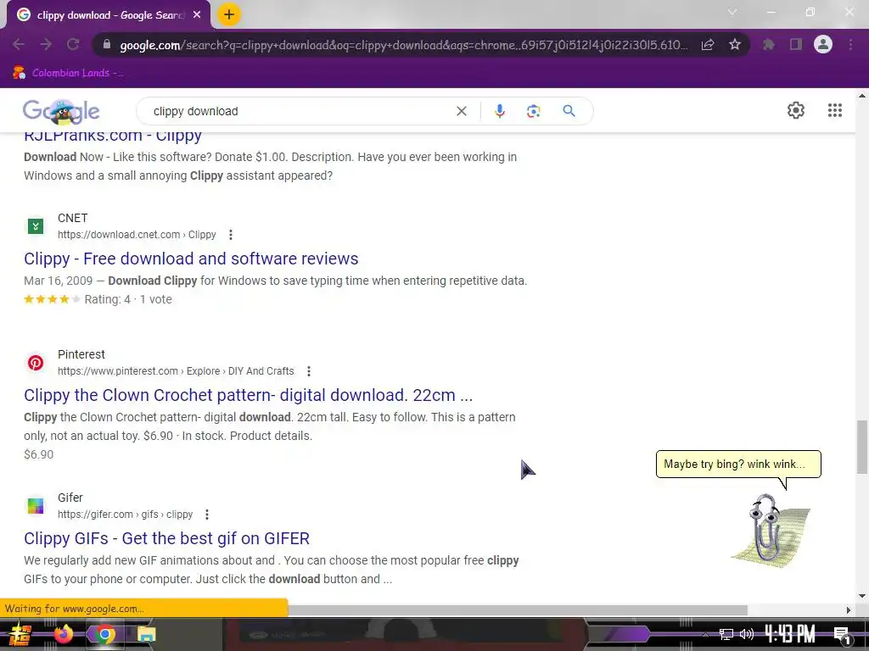Click the pinterest.com Explore URL text
Image resolution: width=869 pixels, height=651 pixels.
pos(176,371)
